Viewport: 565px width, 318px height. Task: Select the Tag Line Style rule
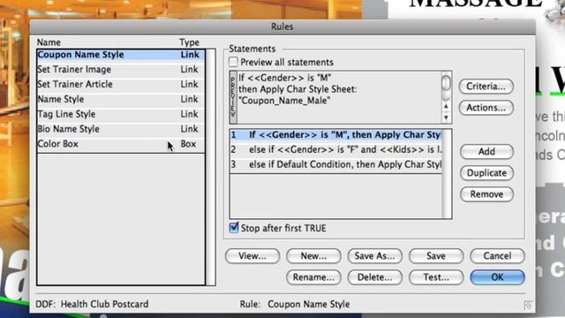click(x=121, y=114)
